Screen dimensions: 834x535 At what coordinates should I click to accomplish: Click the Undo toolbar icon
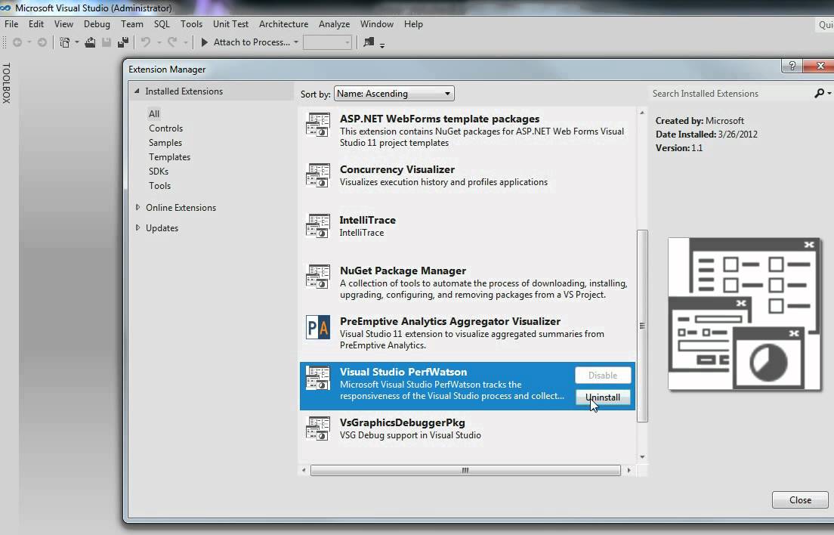(x=145, y=42)
